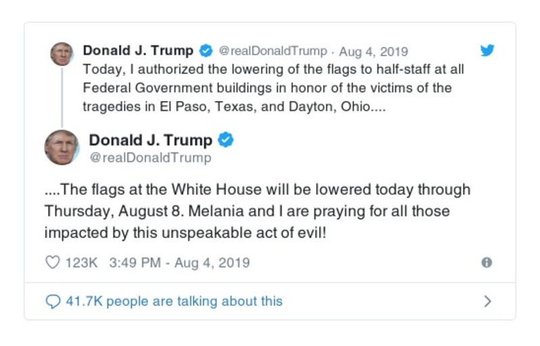The width and height of the screenshot is (540, 346).
Task: Open "41.7K people are talking about this" link
Action: (174, 301)
